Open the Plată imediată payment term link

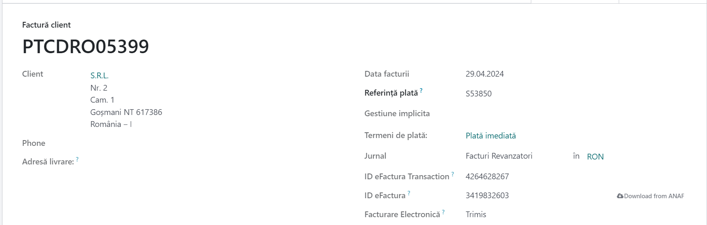click(x=491, y=136)
